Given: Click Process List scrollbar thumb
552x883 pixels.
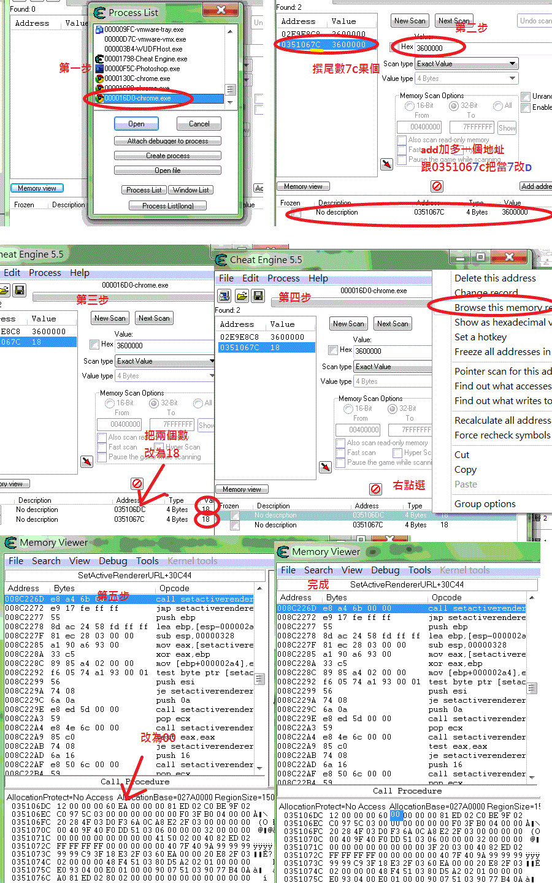Looking at the screenshot, I should point(231,90).
